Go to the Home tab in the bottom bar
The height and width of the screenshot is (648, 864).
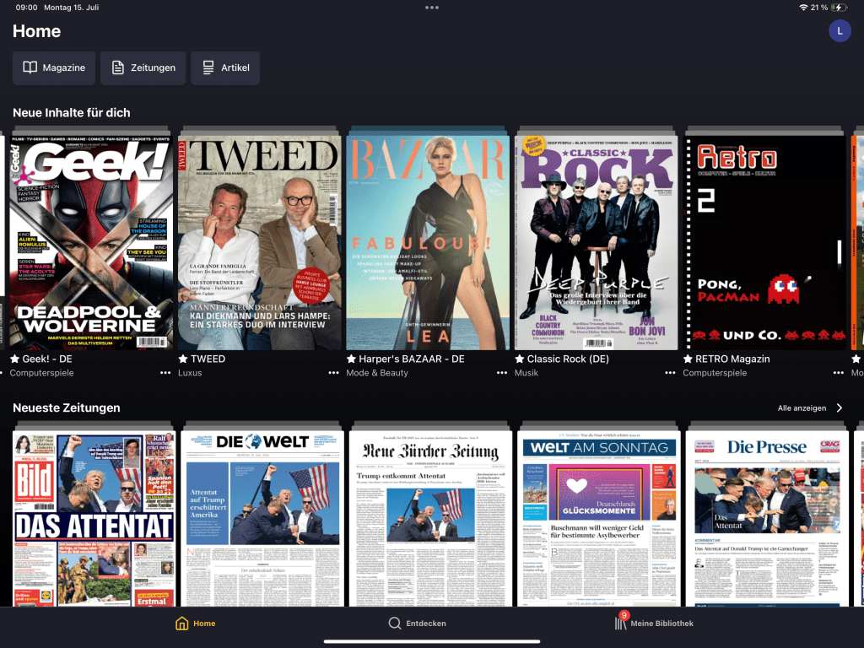pyautogui.click(x=195, y=624)
